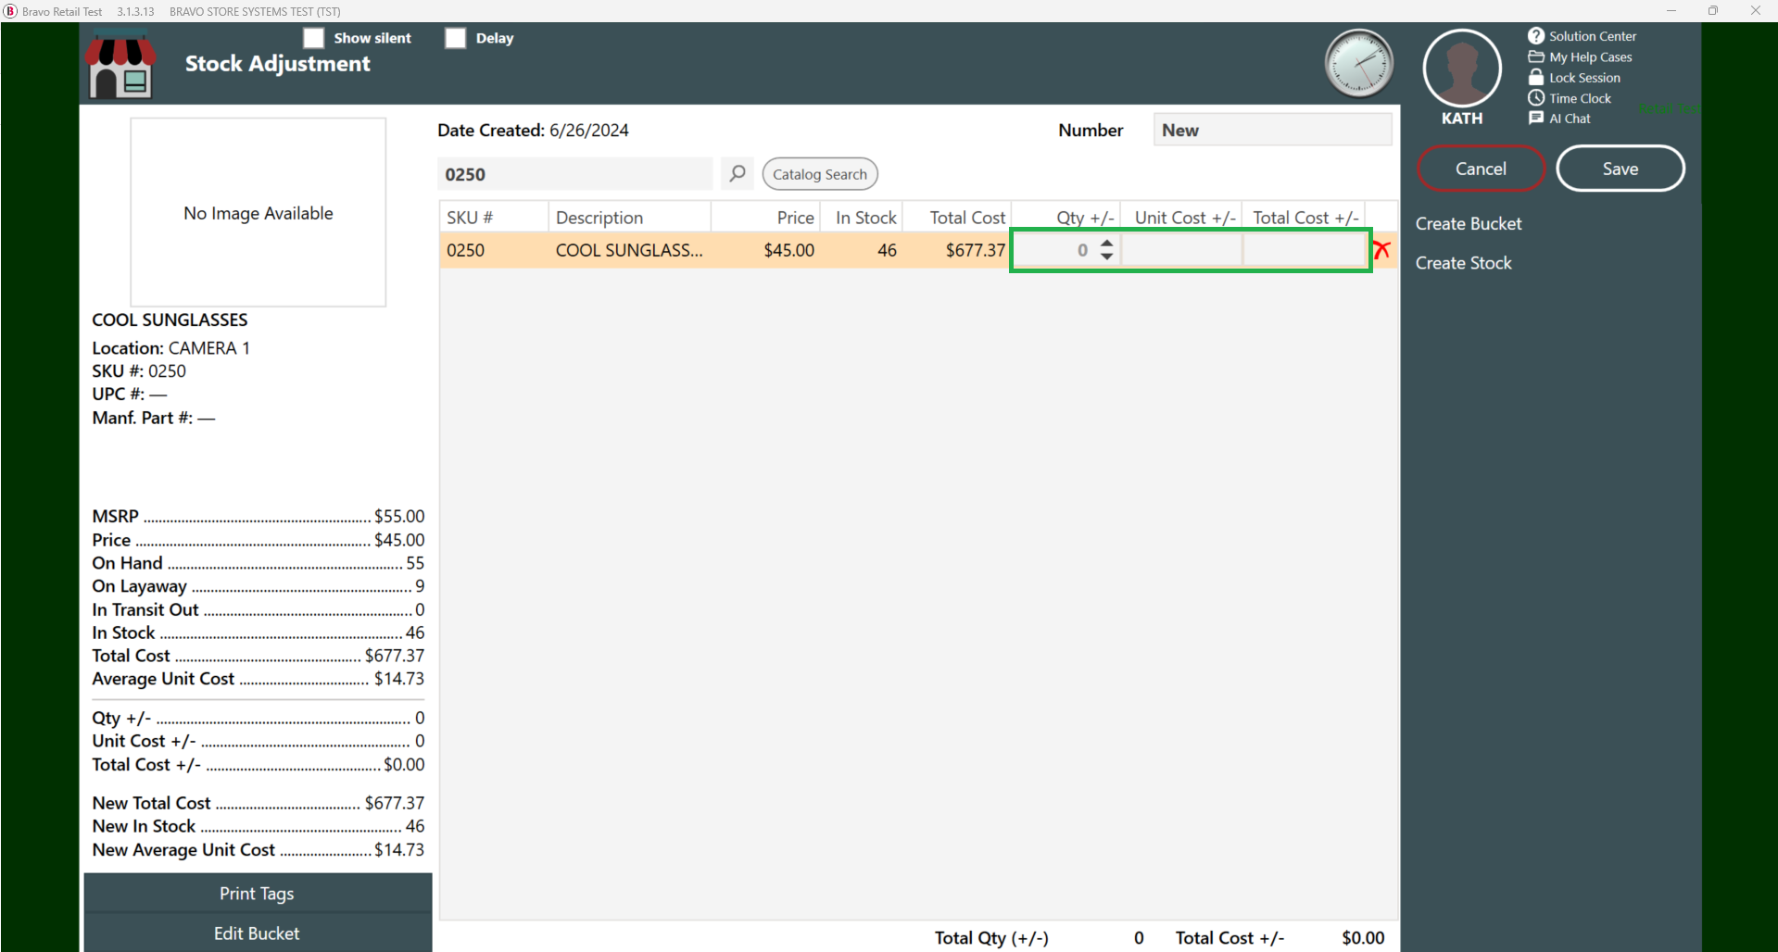The height and width of the screenshot is (952, 1778).
Task: Click the On Hand 55 line
Action: pos(258,563)
